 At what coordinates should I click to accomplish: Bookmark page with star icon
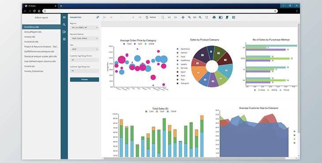275,11
